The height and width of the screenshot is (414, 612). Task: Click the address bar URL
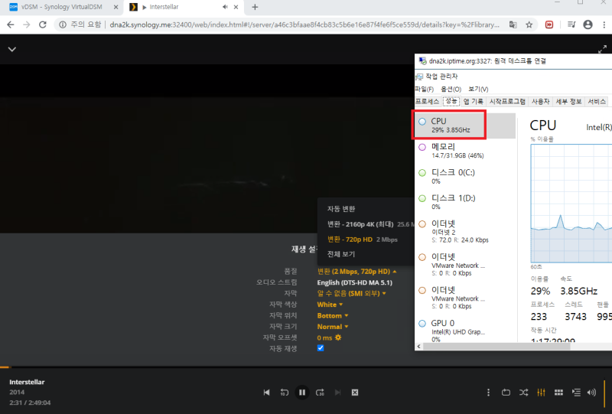304,24
